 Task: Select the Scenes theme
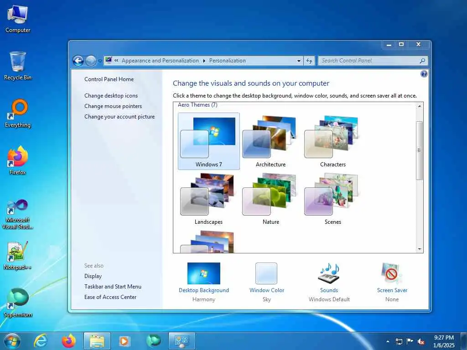[x=332, y=199]
